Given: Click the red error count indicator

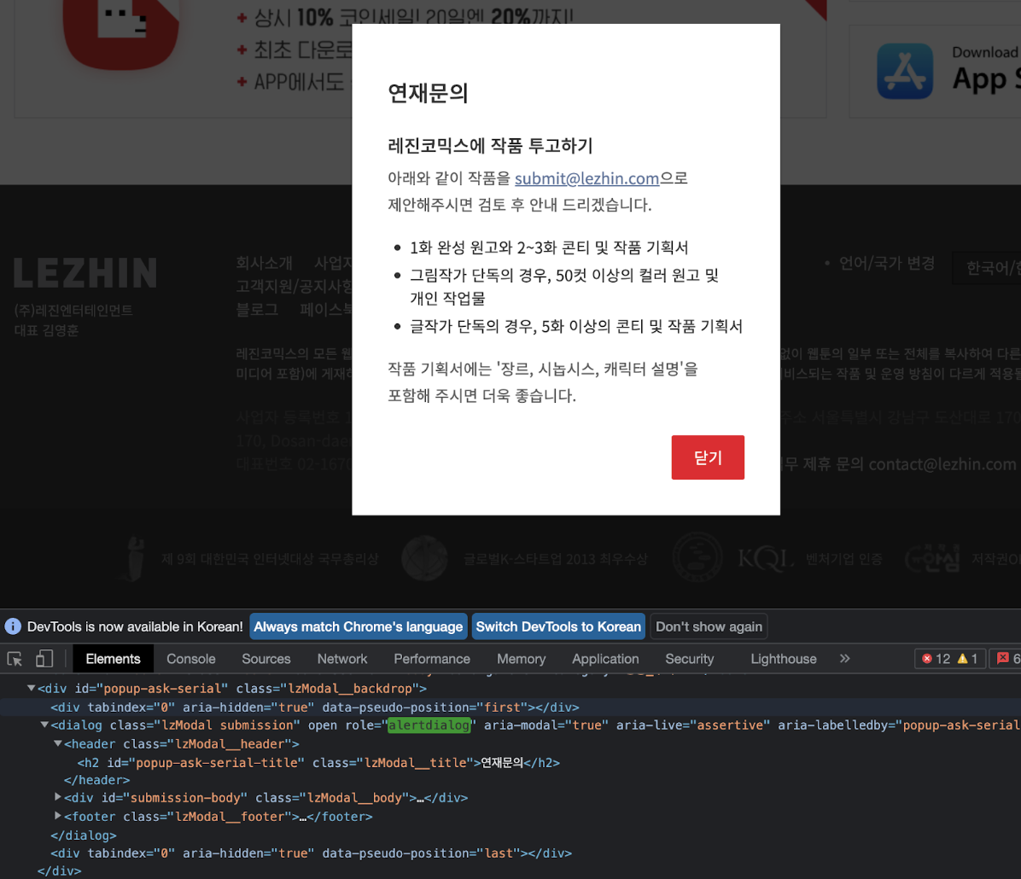Looking at the screenshot, I should click(936, 659).
